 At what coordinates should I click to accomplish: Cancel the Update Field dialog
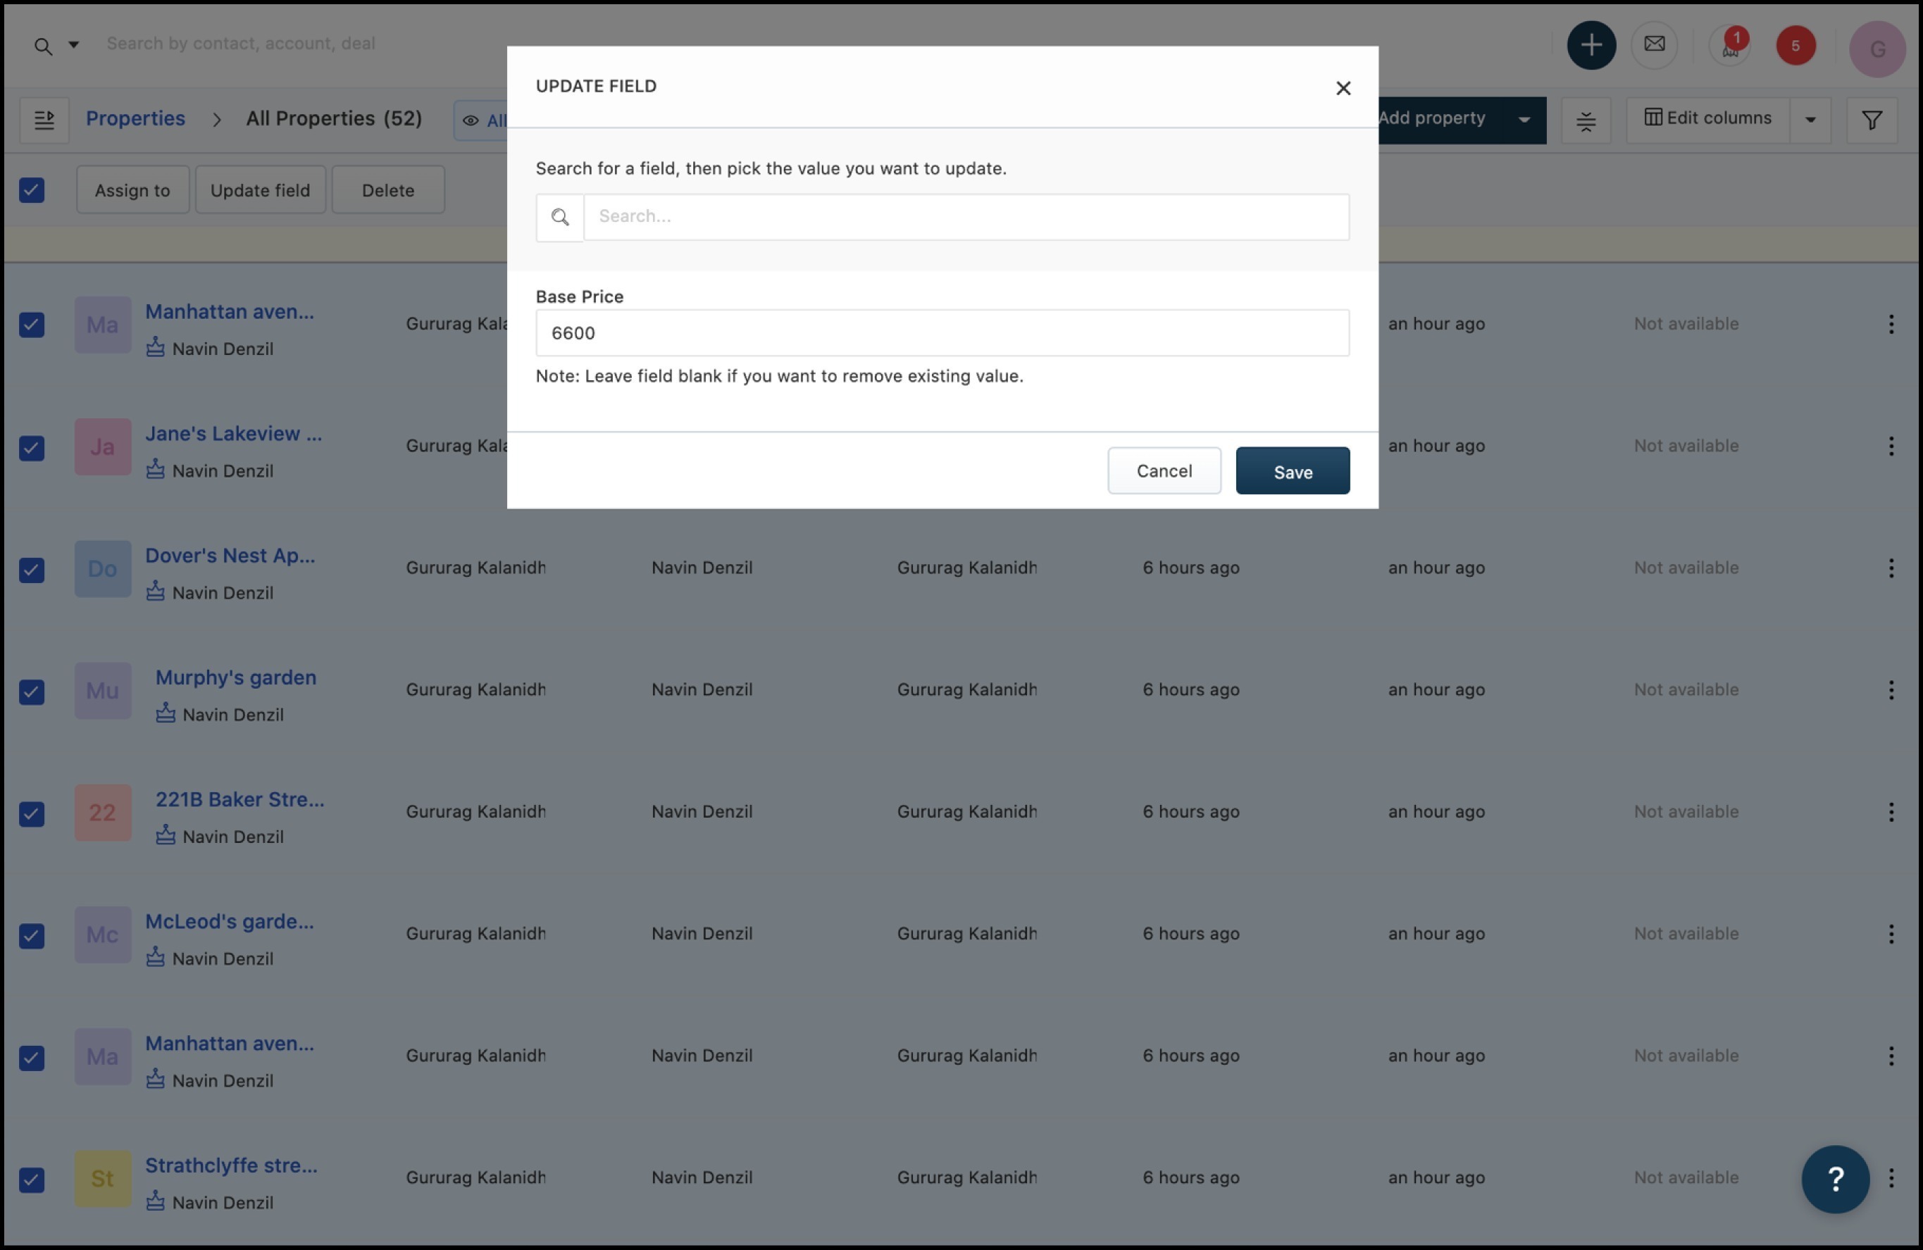[1164, 471]
